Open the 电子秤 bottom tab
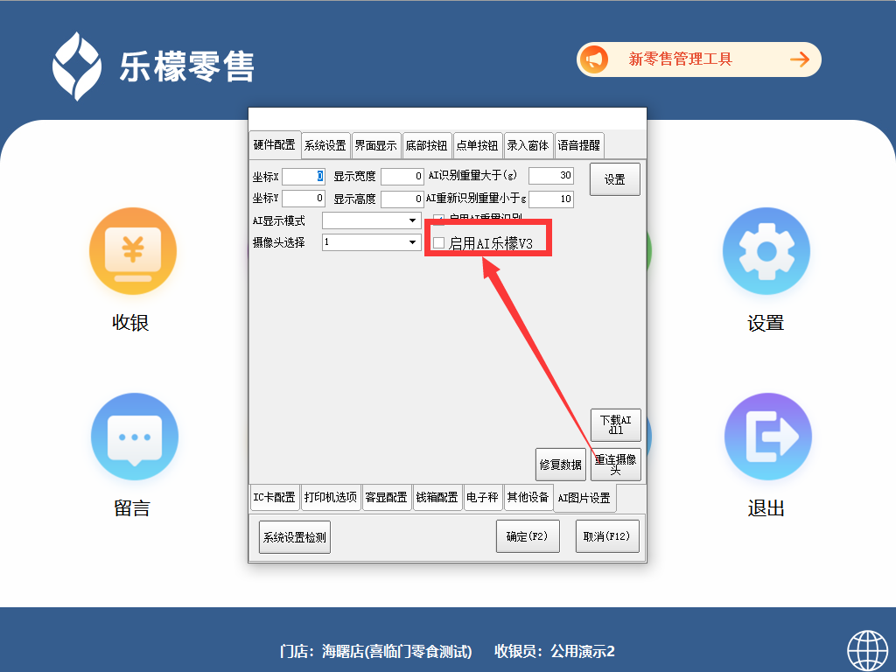Viewport: 896px width, 672px height. (x=482, y=497)
